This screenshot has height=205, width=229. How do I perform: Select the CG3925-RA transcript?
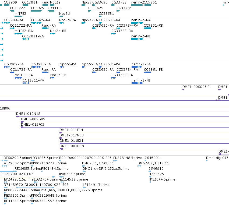pos(36,23)
